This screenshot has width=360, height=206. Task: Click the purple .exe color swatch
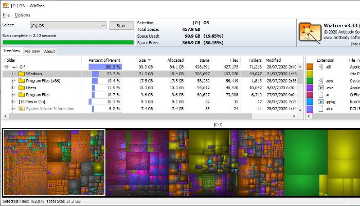click(x=310, y=88)
